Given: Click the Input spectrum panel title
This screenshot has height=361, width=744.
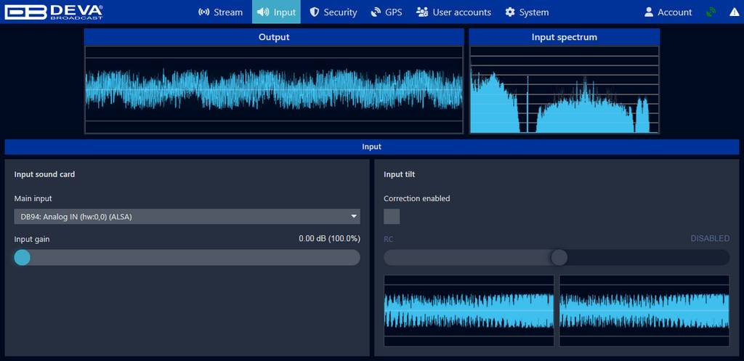Looking at the screenshot, I should pos(565,37).
